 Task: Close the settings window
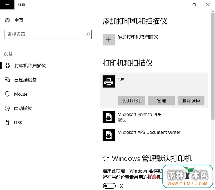point(208,5)
